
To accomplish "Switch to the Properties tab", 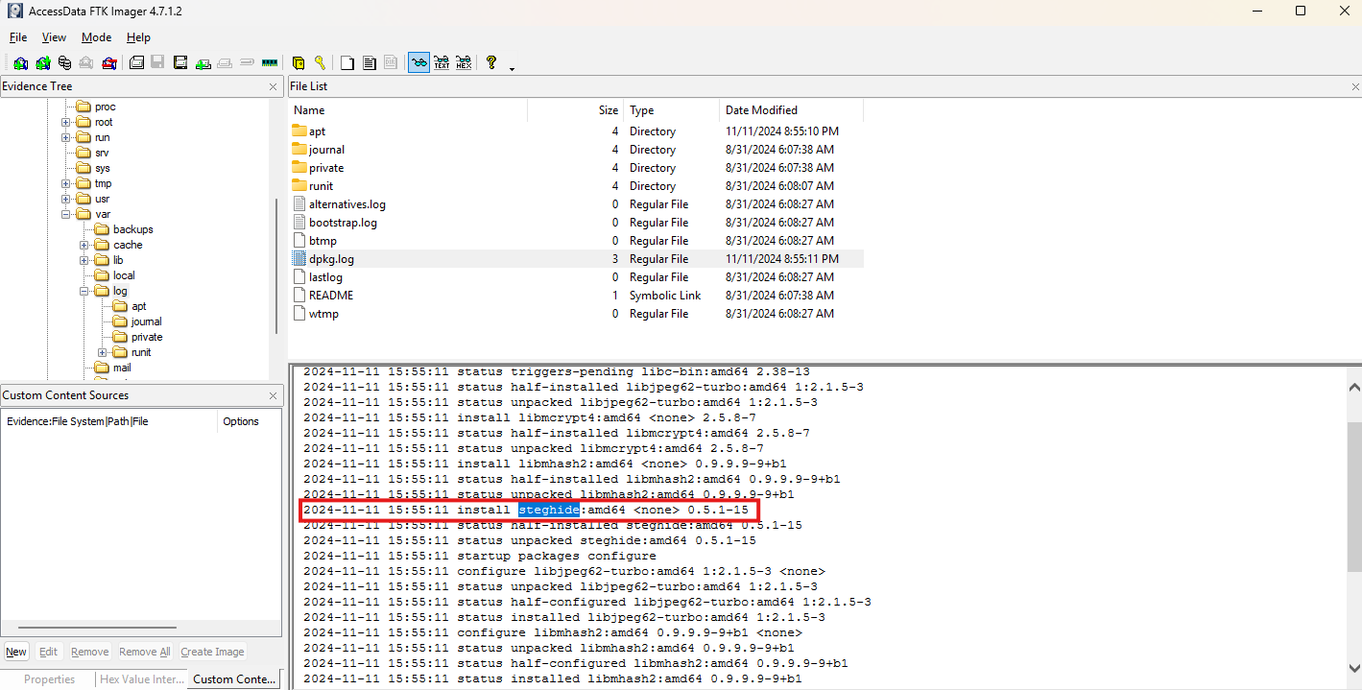I will pyautogui.click(x=49, y=679).
